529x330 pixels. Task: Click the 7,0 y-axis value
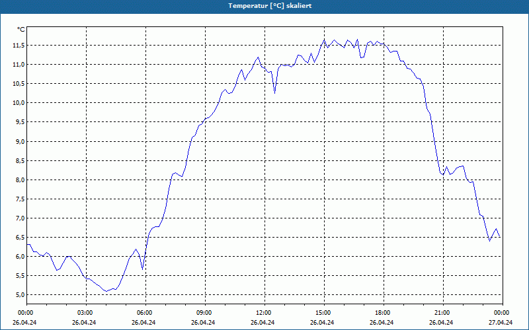[x=20, y=218]
